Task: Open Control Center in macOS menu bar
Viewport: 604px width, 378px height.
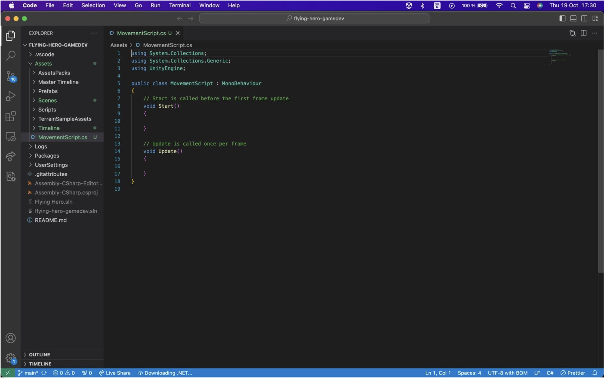Action: pyautogui.click(x=527, y=5)
